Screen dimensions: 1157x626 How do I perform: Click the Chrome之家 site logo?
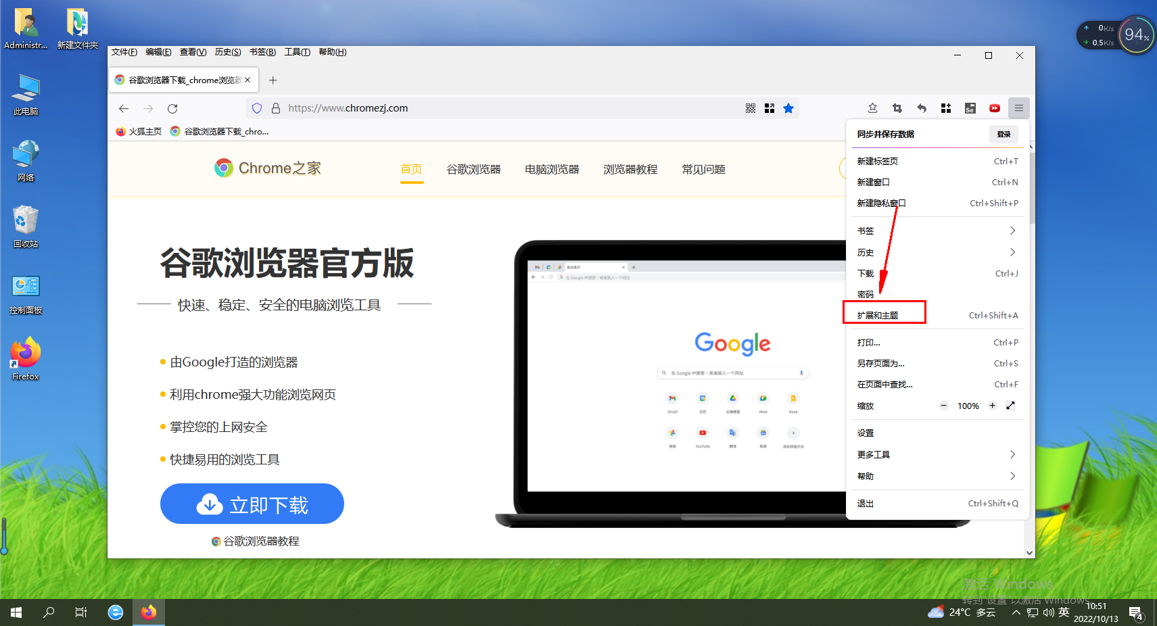pyautogui.click(x=268, y=168)
